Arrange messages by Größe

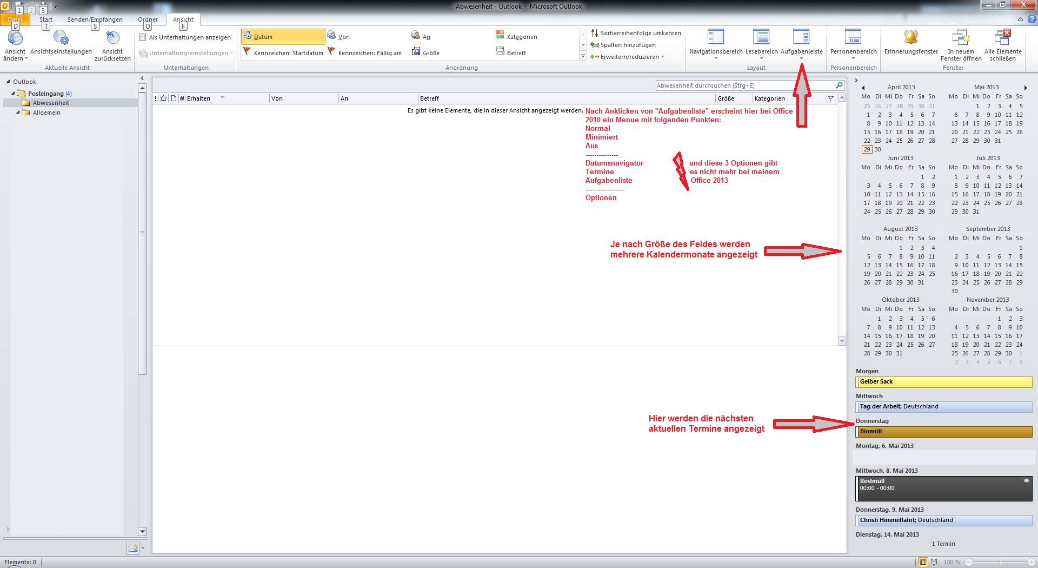[x=425, y=52]
